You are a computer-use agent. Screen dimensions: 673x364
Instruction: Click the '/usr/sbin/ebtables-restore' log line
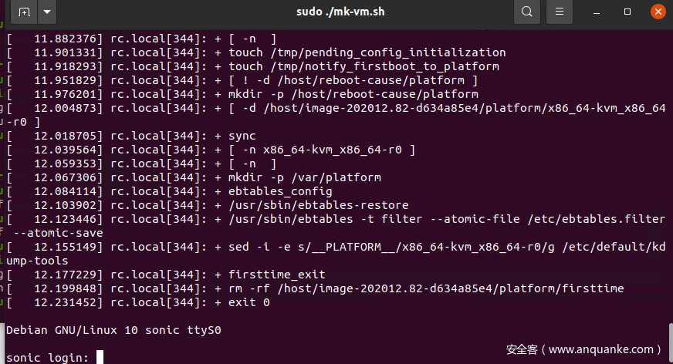pos(318,205)
